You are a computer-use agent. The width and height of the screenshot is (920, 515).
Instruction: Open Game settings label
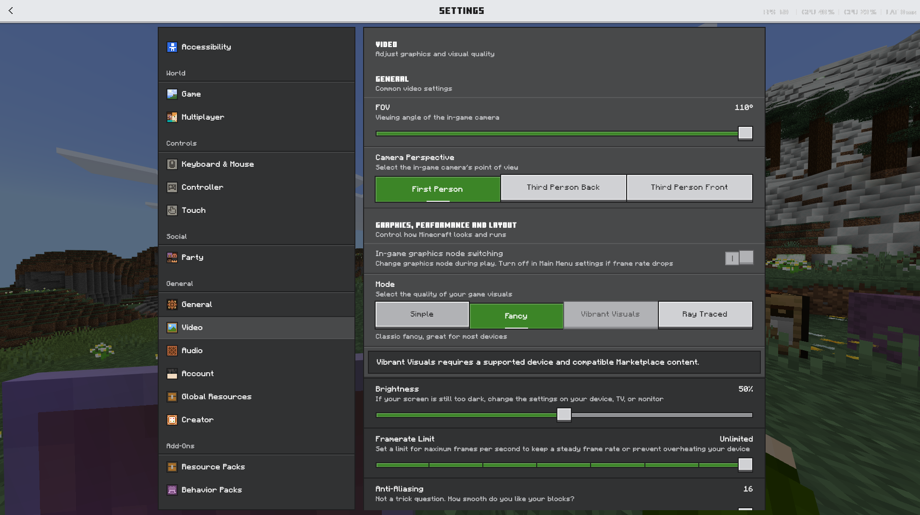click(x=191, y=94)
